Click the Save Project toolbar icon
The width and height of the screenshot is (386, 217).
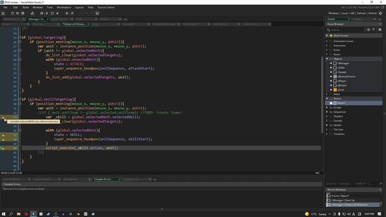click(x=23, y=13)
